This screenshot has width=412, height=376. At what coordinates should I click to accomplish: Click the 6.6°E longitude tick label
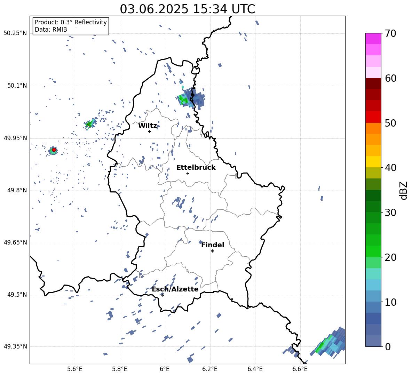(x=300, y=369)
